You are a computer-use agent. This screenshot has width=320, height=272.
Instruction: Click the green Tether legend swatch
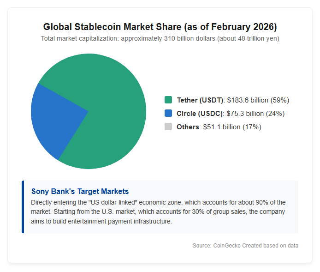coord(168,100)
